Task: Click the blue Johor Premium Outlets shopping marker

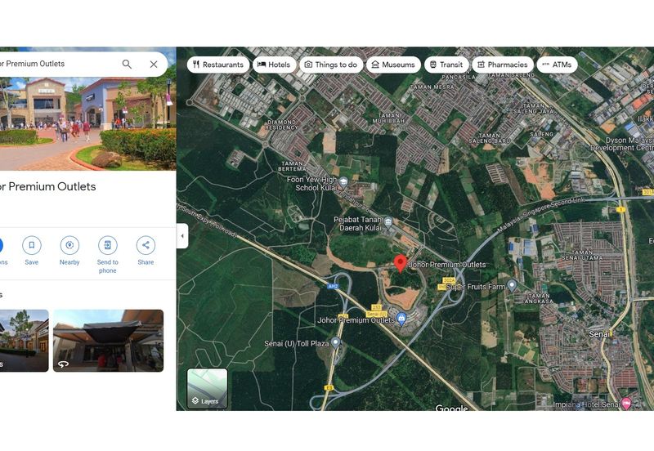Action: pyautogui.click(x=401, y=319)
